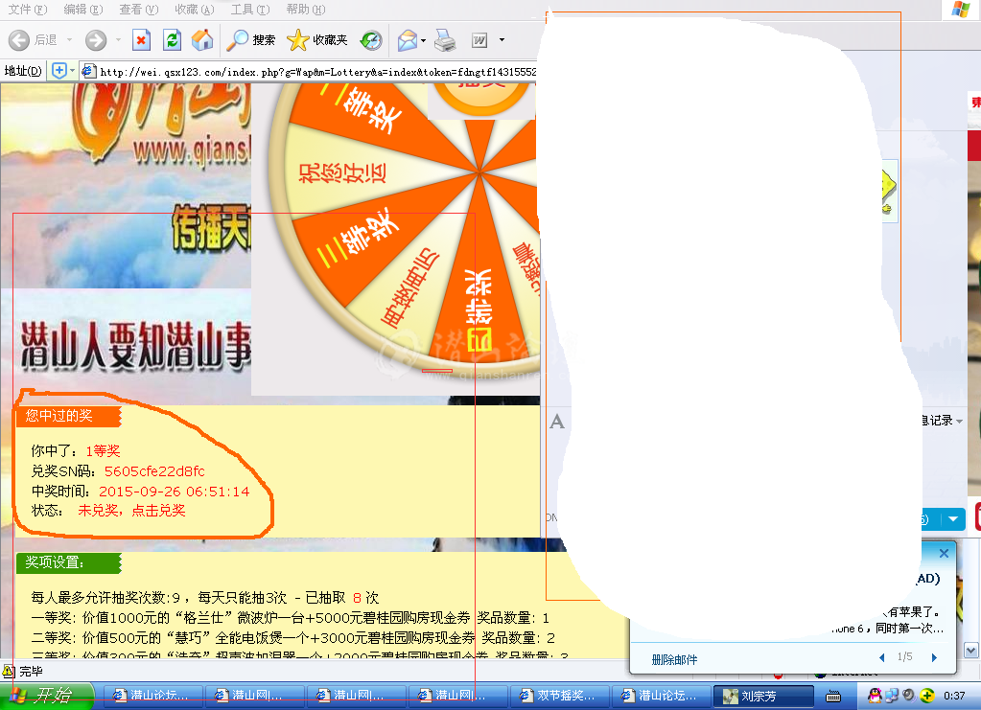Adjust volume via tray speaker icon

(907, 696)
